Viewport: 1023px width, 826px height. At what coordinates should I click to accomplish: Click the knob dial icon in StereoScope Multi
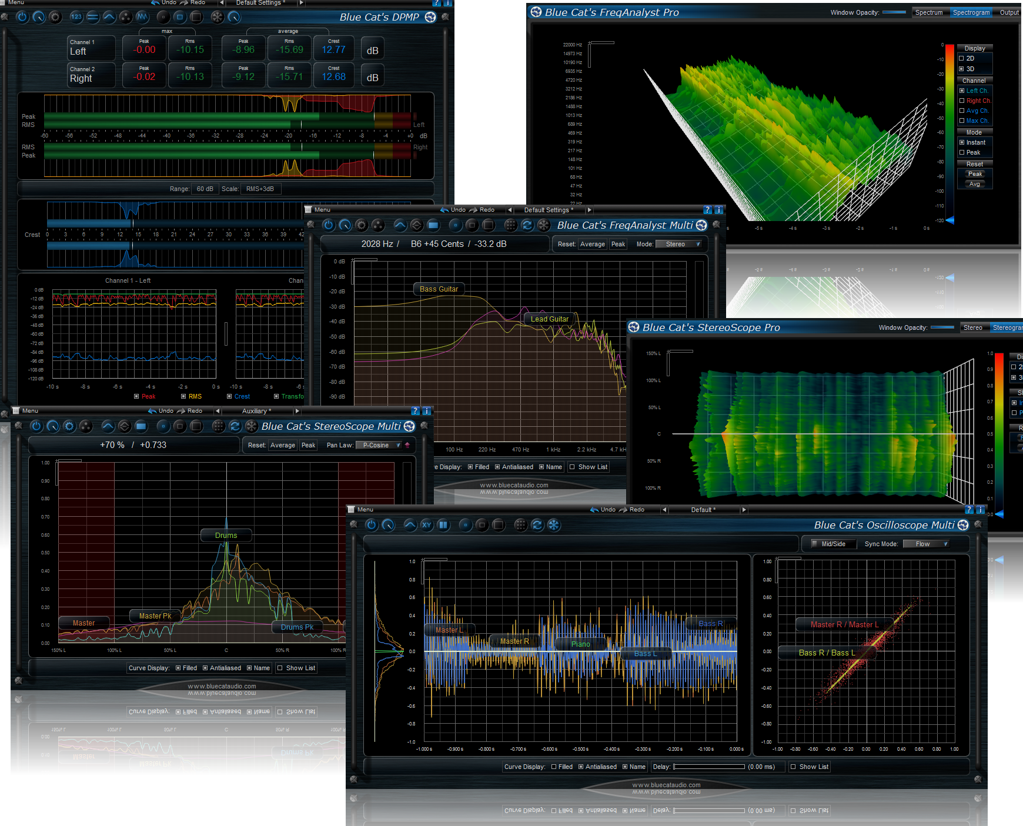pyautogui.click(x=53, y=426)
